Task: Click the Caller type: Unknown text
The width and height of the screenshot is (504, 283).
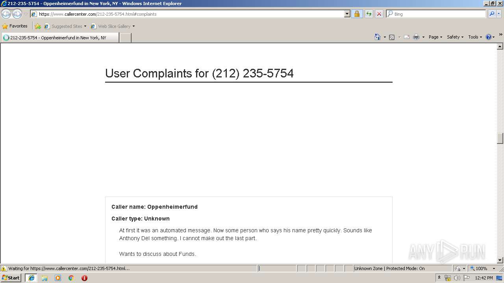Action: click(x=141, y=219)
